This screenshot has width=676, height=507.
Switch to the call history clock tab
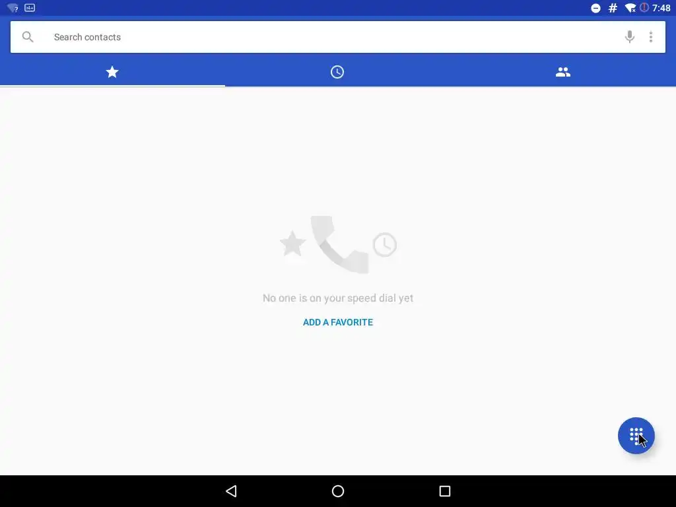click(337, 72)
